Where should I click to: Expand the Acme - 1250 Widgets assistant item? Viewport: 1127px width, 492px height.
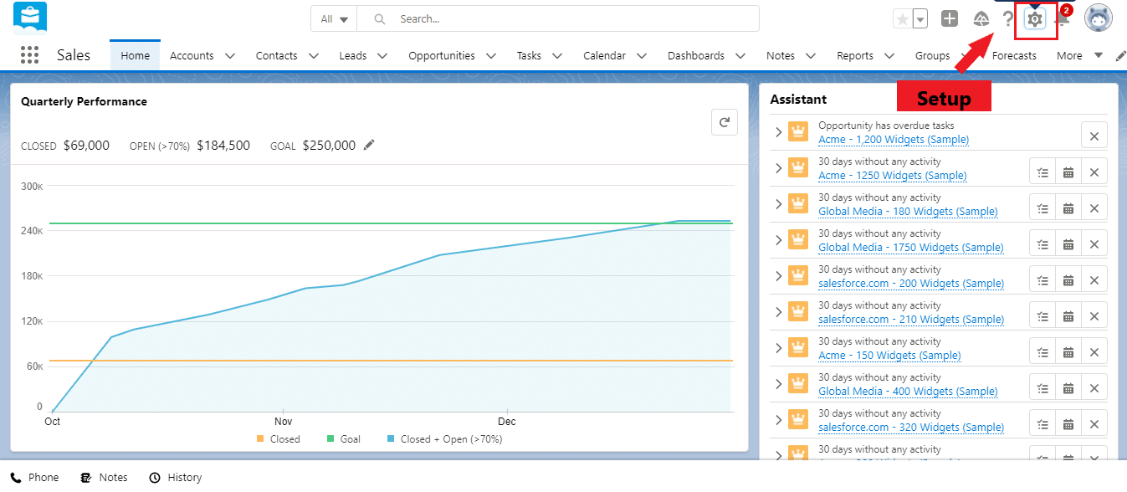tap(778, 168)
